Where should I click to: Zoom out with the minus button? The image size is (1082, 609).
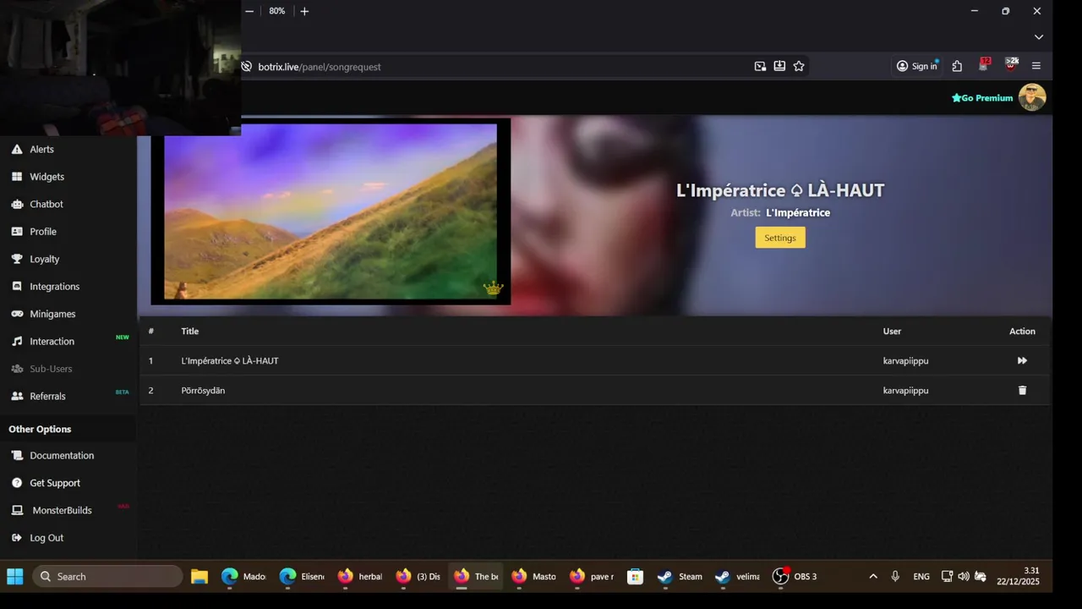pos(249,11)
